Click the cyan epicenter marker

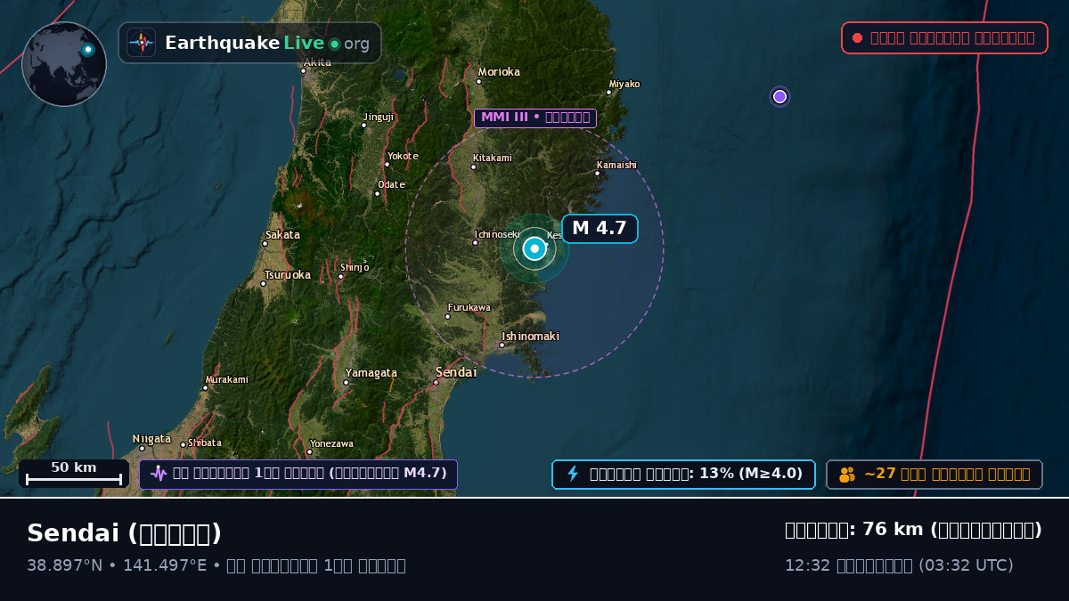point(534,248)
